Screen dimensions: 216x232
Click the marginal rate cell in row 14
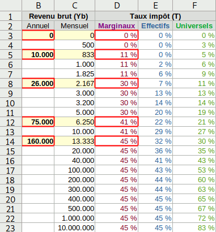117,141
